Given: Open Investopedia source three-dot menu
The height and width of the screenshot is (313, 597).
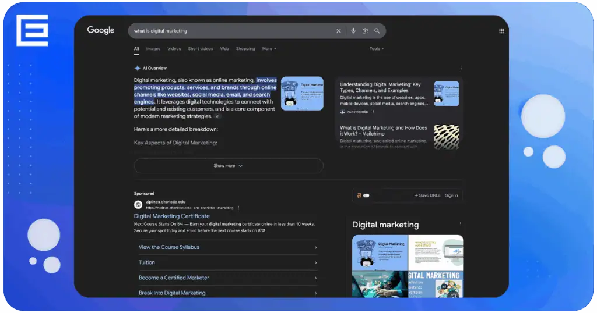Looking at the screenshot, I should coord(373,112).
